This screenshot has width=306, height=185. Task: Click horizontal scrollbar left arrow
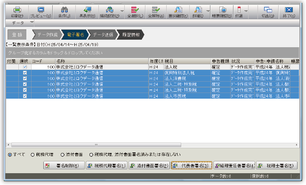pos(8,145)
